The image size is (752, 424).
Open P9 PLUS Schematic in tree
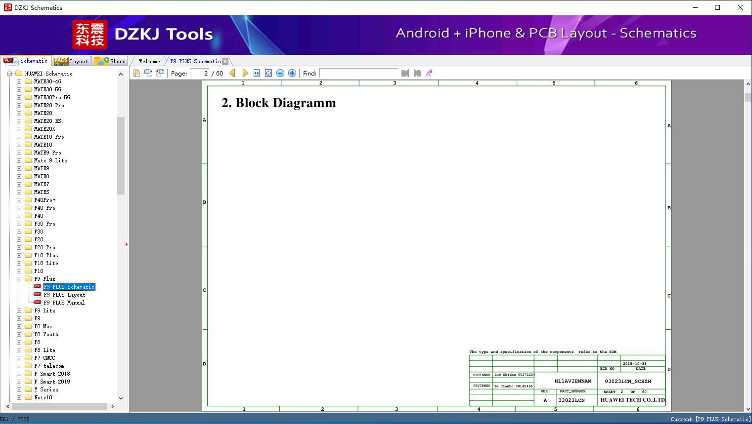click(69, 287)
